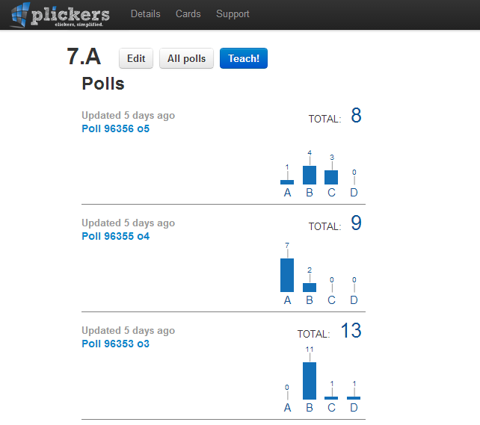The image size is (480, 425).
Task: Open the Support menu item
Action: point(233,13)
